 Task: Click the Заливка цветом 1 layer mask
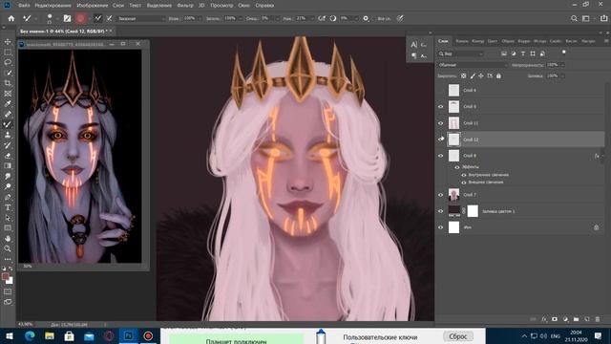pos(473,211)
